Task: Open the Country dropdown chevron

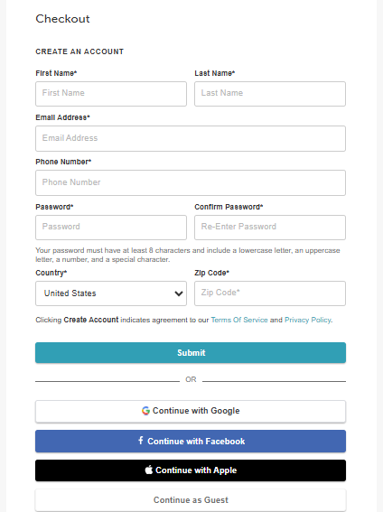Action: [x=179, y=293]
